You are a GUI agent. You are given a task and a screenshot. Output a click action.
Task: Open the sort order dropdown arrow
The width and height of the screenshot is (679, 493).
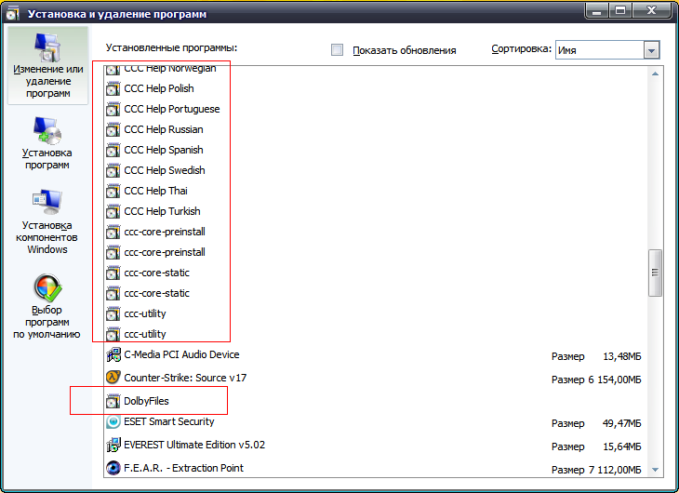pyautogui.click(x=651, y=50)
